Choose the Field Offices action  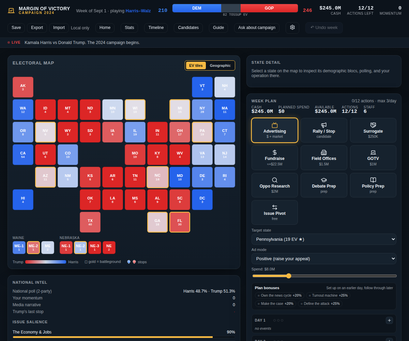tap(324, 158)
